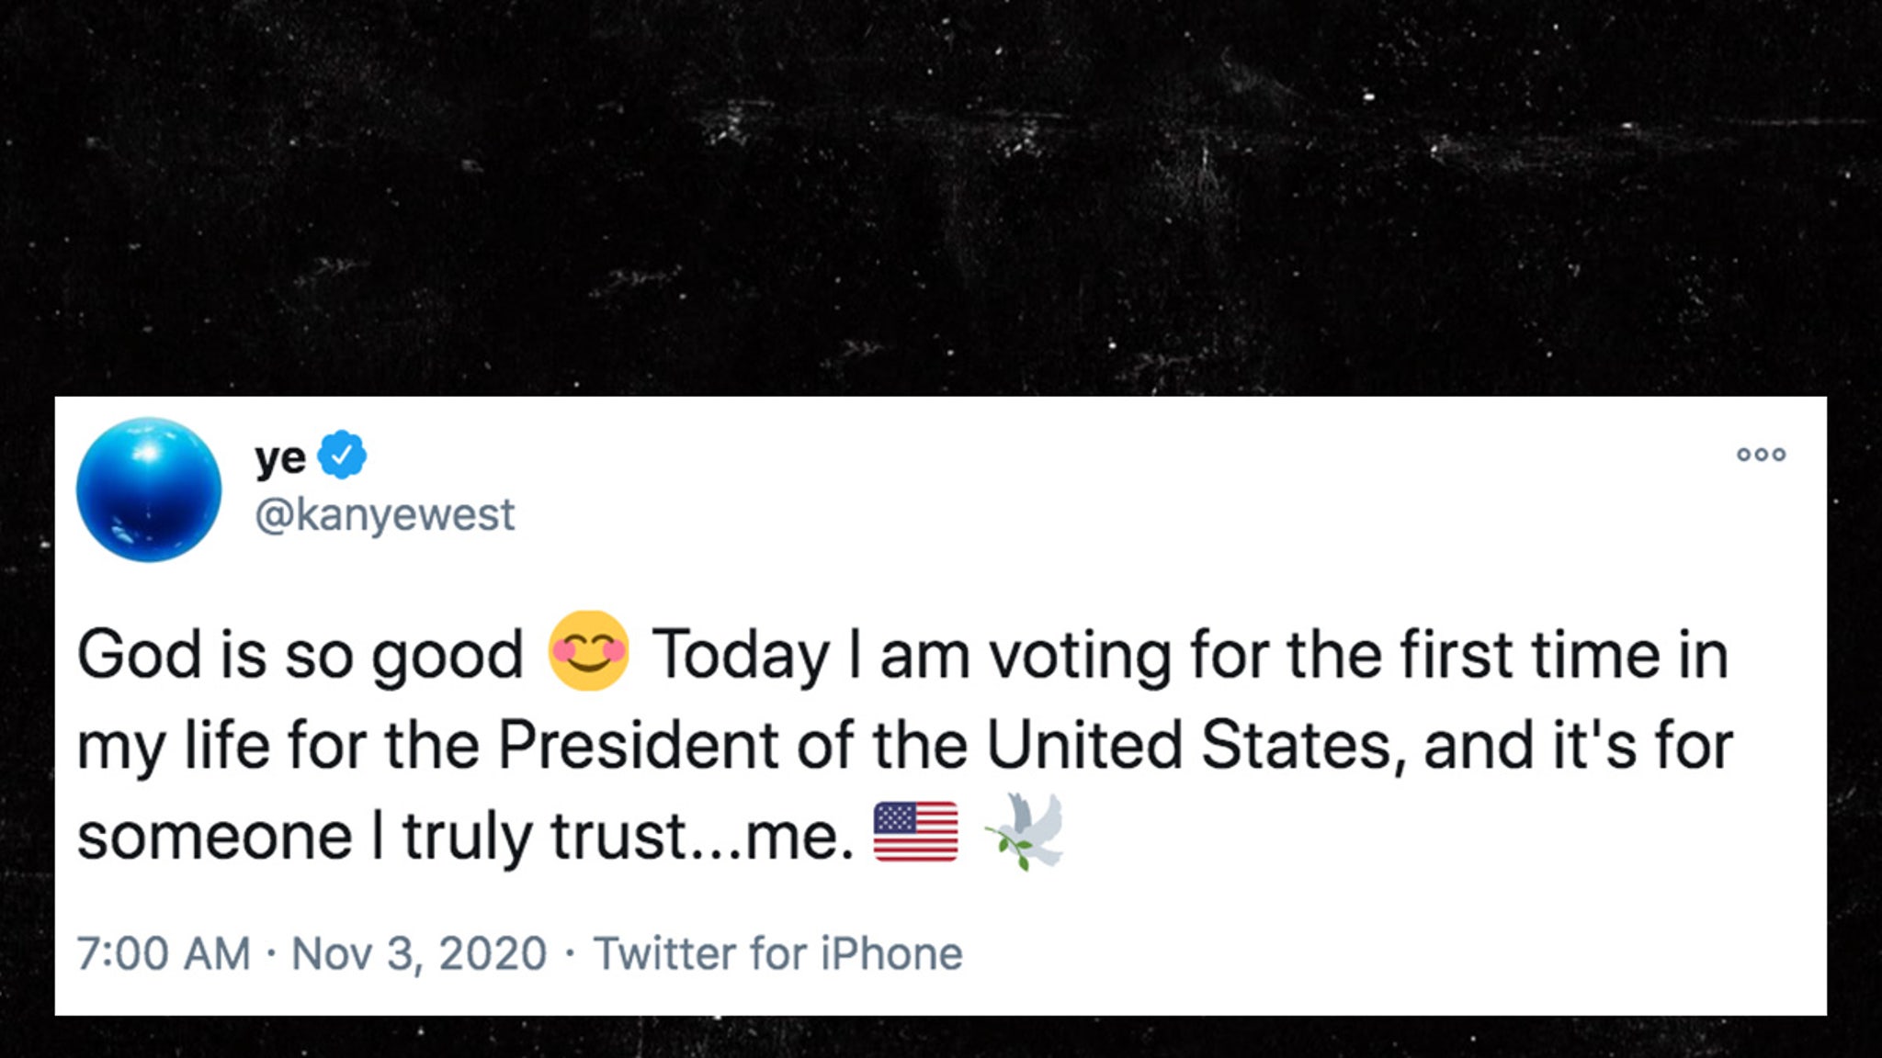1882x1058 pixels.
Task: Click the dove with olive branch emoji
Action: coord(1026,830)
